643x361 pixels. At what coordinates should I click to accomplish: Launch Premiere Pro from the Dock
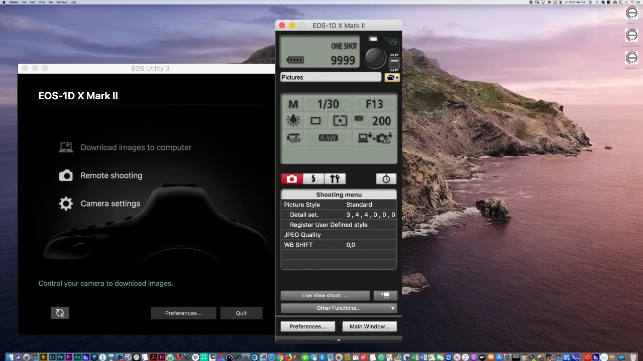tap(69, 357)
